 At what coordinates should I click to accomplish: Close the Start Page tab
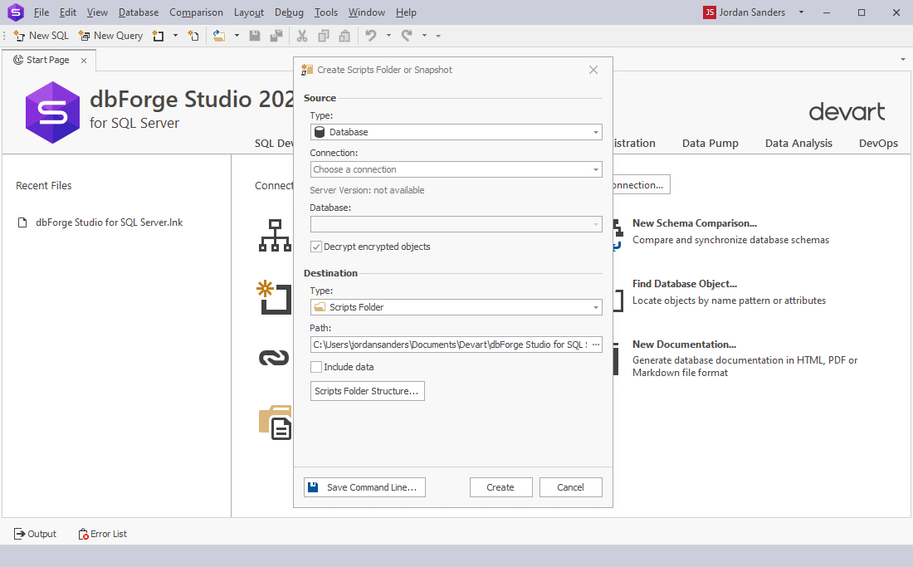pyautogui.click(x=84, y=60)
